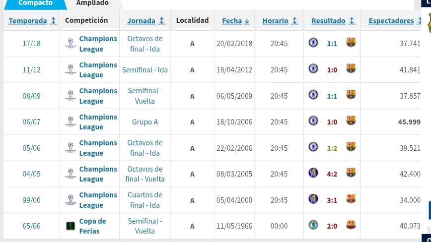
Task: Open Copa de Ferias competition link
Action: coord(93,226)
